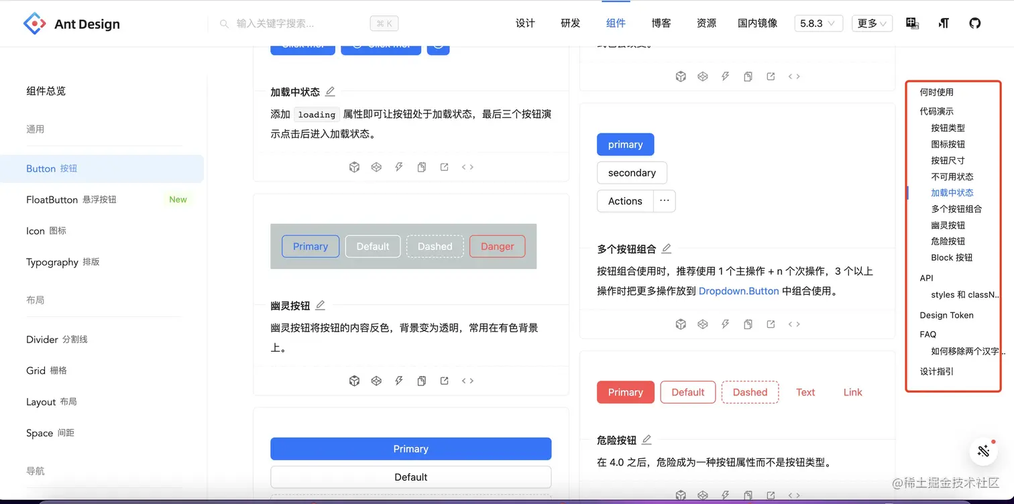
Task: Open ellipsis dropdown beside Actions button
Action: 665,201
